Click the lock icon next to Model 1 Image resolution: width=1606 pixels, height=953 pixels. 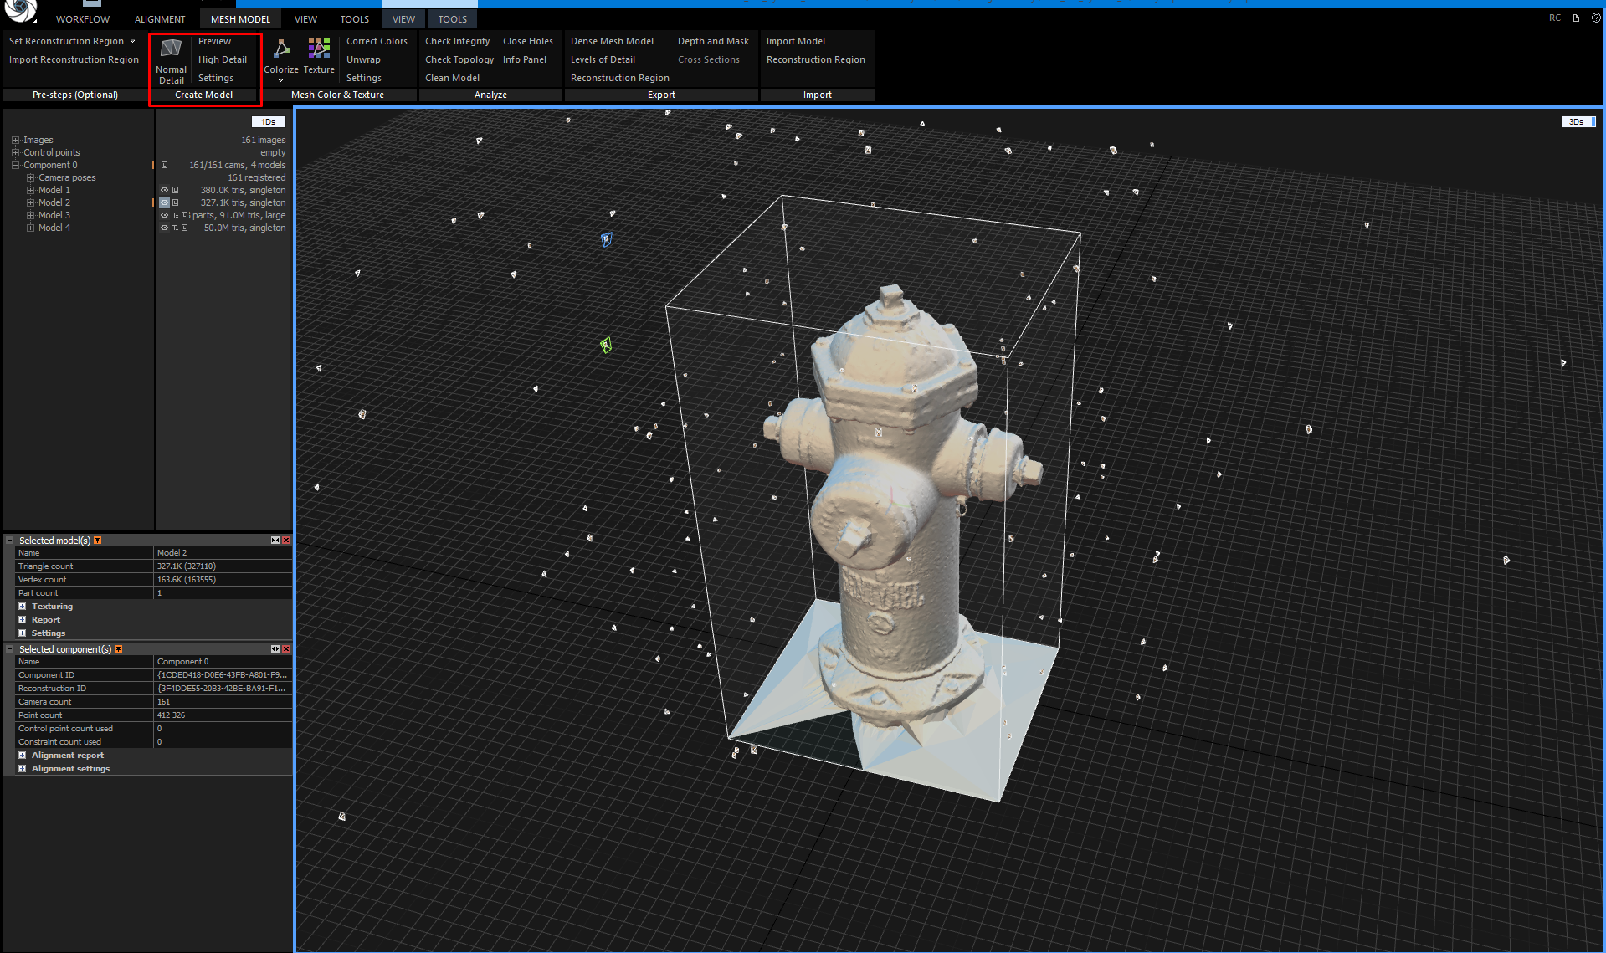(176, 190)
